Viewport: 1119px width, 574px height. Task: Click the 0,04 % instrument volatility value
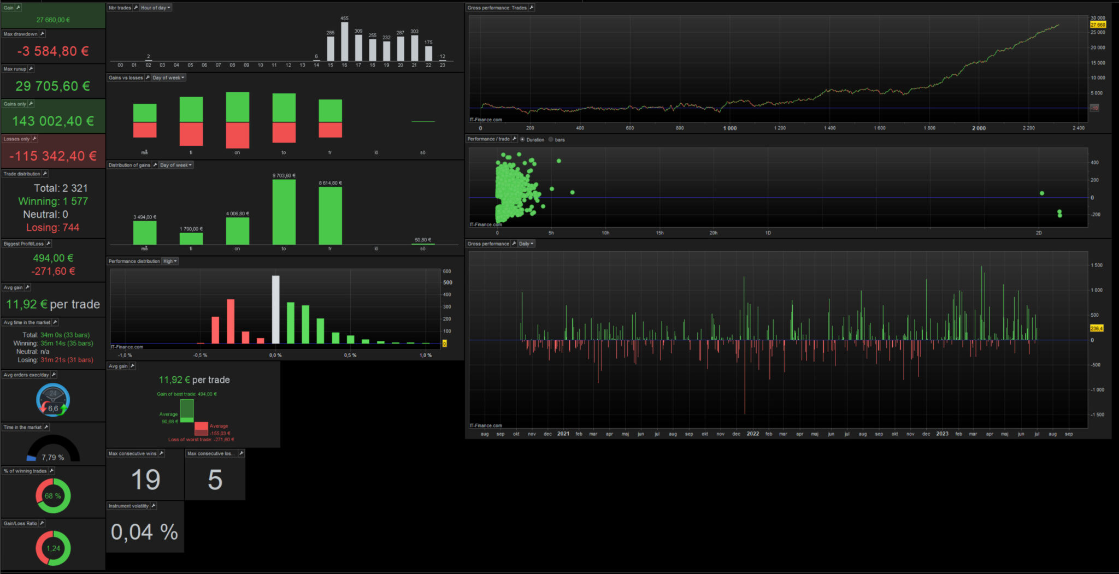tap(145, 532)
